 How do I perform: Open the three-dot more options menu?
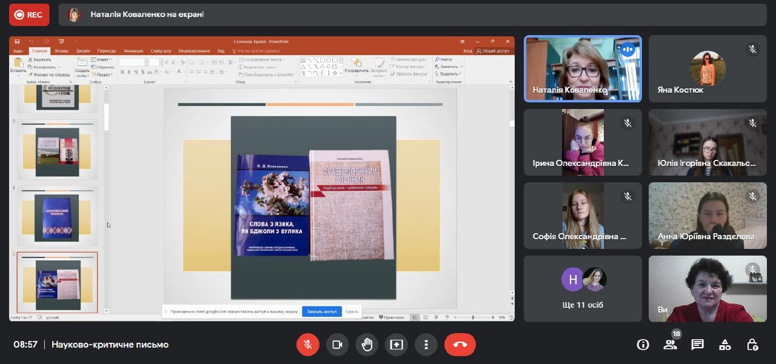[426, 345]
